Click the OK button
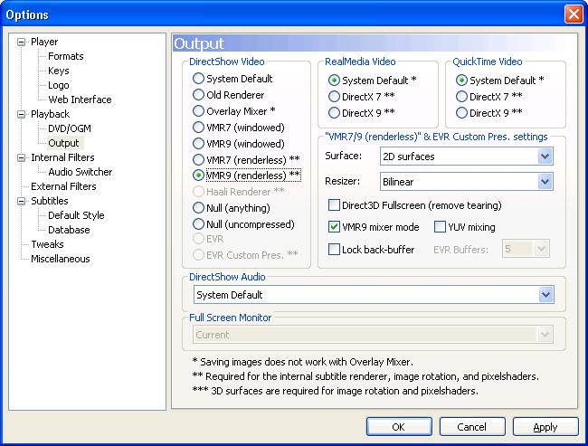588x446 pixels. click(399, 427)
